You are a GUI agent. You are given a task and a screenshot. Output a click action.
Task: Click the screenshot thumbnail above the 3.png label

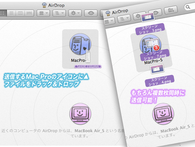(148, 17)
